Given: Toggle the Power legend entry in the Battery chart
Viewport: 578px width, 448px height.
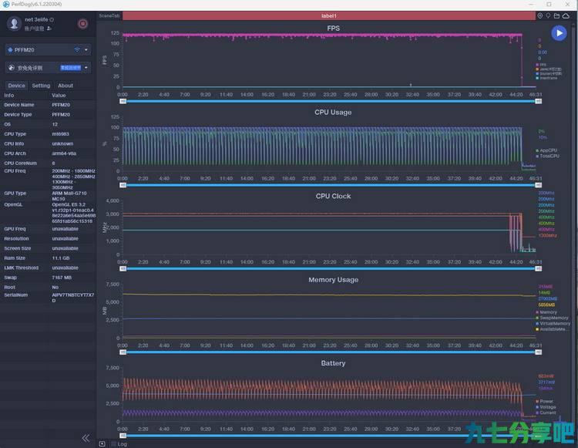Looking at the screenshot, I should 544,401.
